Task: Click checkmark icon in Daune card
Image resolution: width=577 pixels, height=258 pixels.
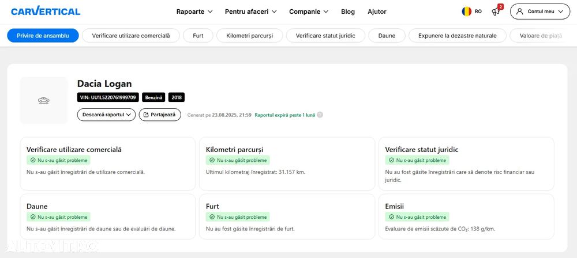Action: pos(33,217)
